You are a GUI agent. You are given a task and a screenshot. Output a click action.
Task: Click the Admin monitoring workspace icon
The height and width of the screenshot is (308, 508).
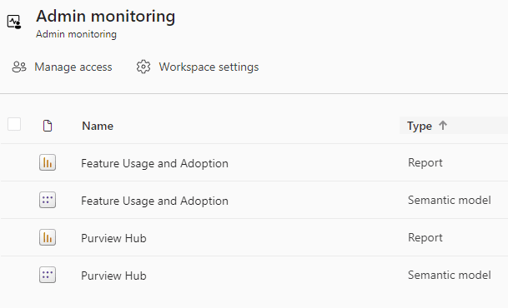(x=14, y=22)
